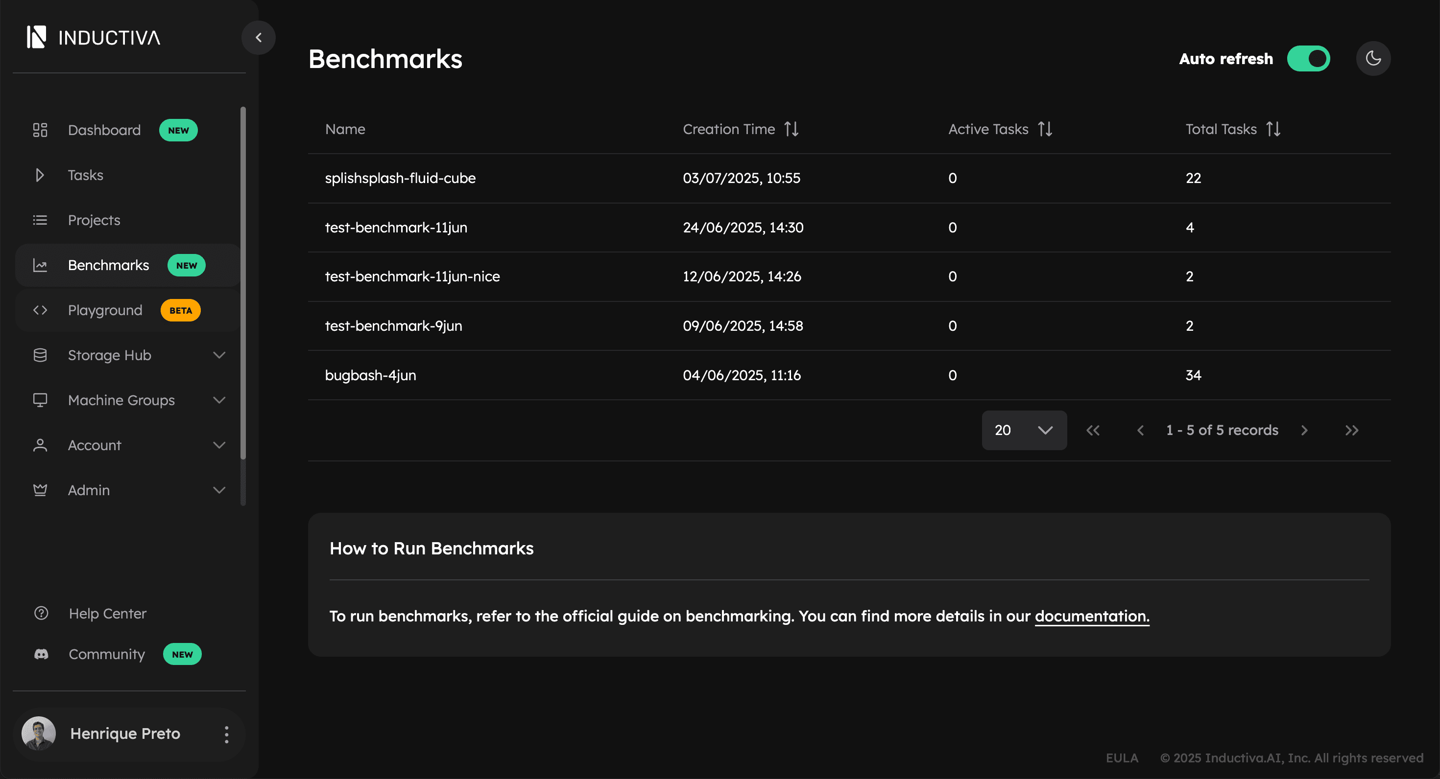Toggle dark mode with the moon button
1440x779 pixels.
(1373, 58)
